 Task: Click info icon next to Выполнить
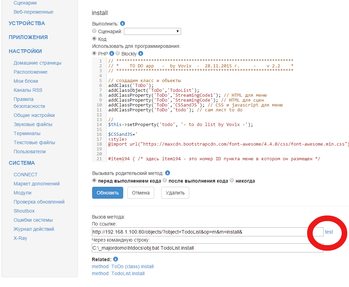tap(122, 24)
